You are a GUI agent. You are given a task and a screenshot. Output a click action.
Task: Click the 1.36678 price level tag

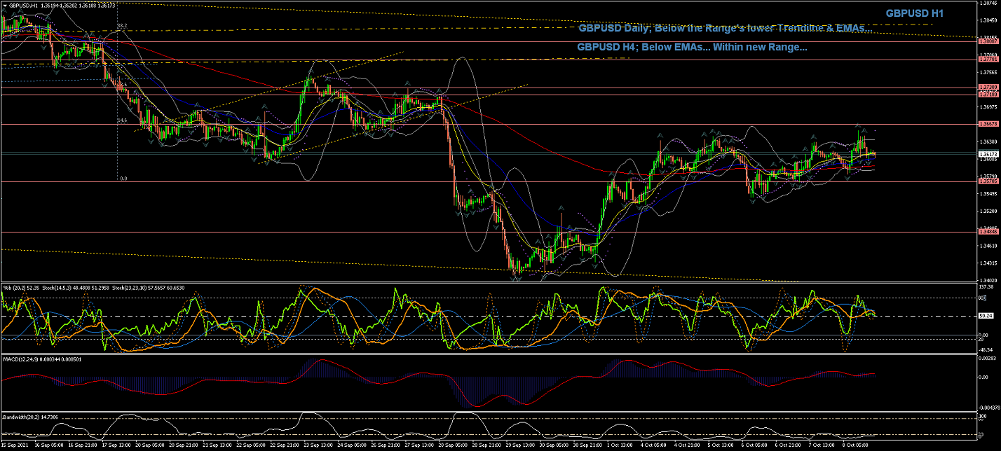click(x=988, y=124)
